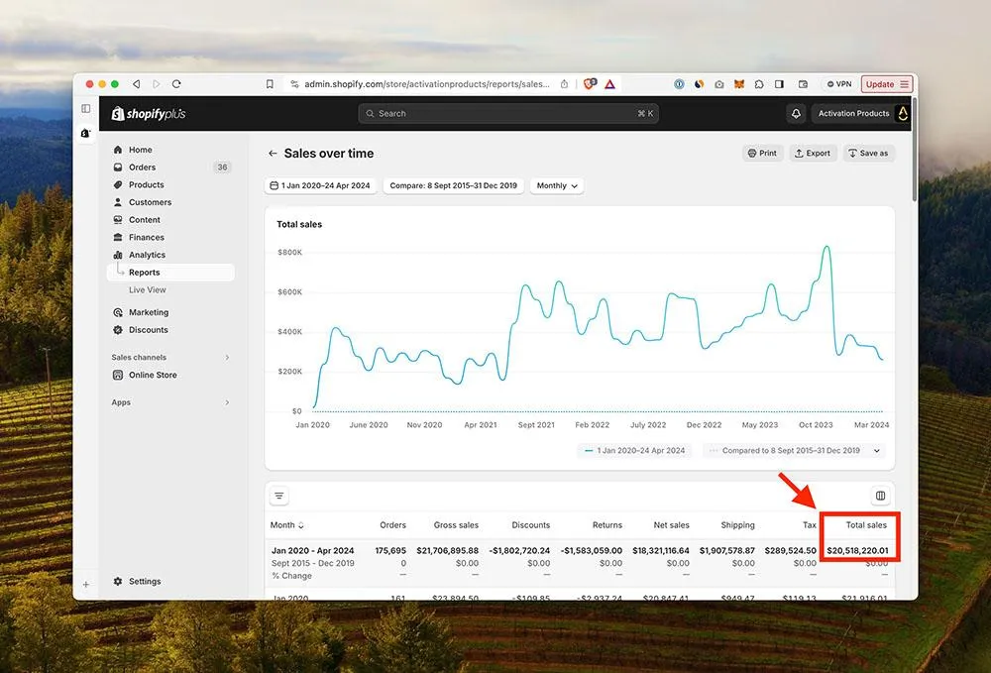Click the Returns column header
The width and height of the screenshot is (991, 673).
point(607,525)
